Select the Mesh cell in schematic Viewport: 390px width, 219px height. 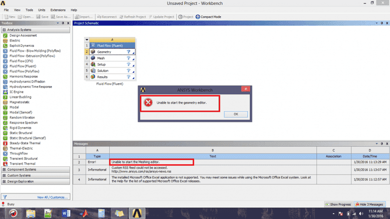coord(112,58)
